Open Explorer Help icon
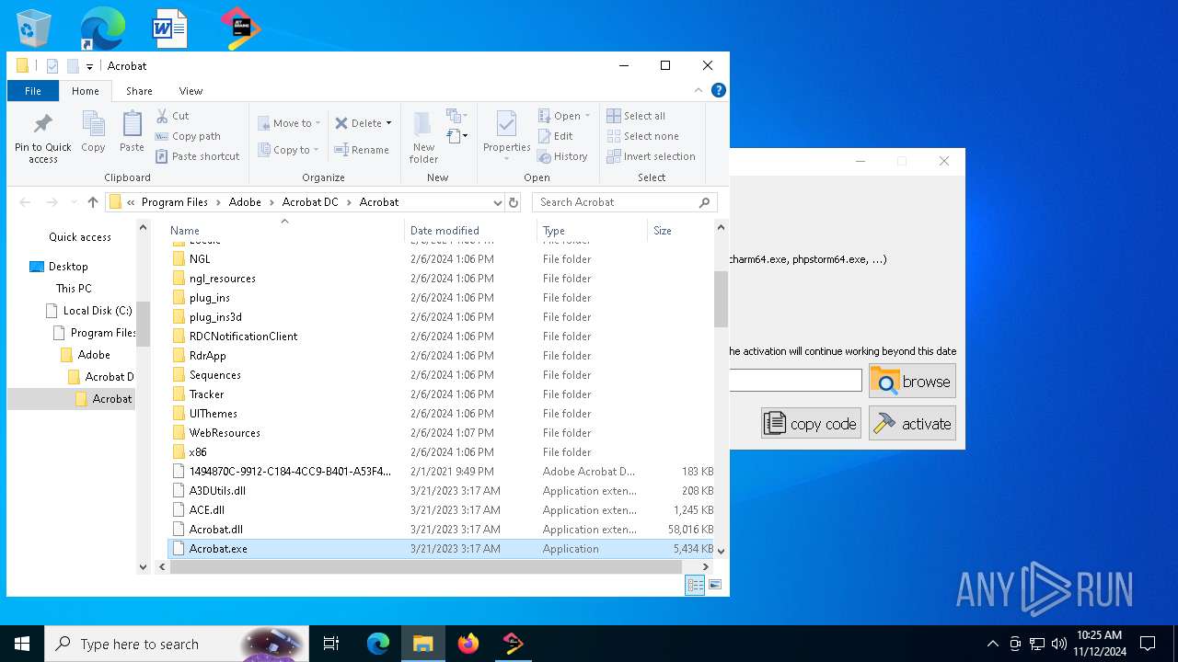This screenshot has height=662, width=1178. click(719, 90)
